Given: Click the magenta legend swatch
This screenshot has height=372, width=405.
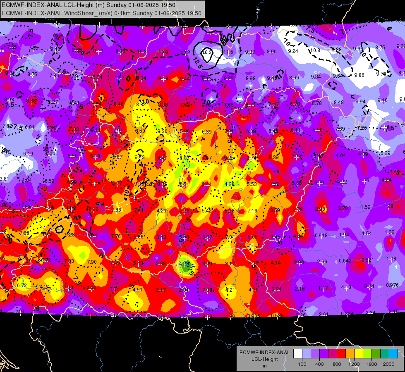Looking at the screenshot, I should (333, 353).
